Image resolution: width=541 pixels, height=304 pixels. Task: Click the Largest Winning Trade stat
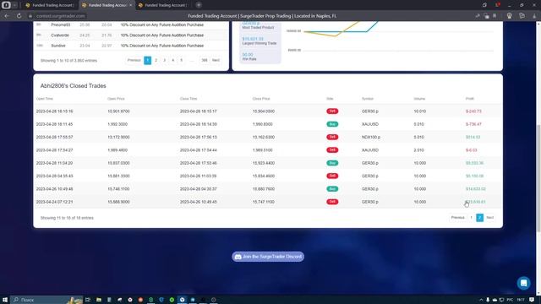(260, 41)
